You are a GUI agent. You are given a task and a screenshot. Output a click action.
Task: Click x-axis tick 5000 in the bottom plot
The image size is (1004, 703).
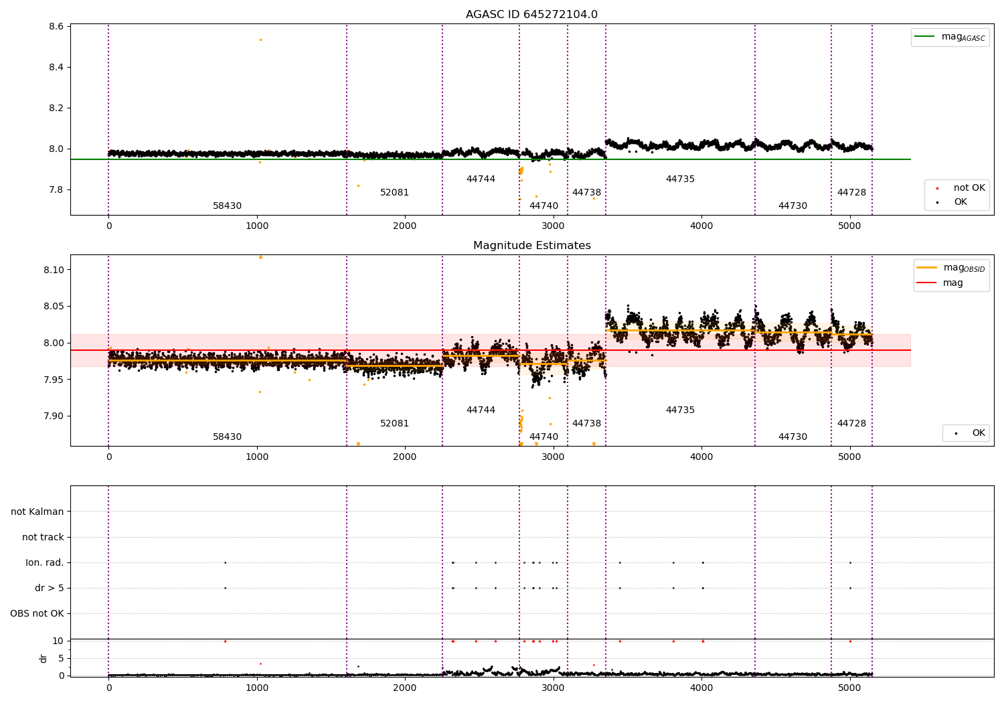click(x=850, y=687)
